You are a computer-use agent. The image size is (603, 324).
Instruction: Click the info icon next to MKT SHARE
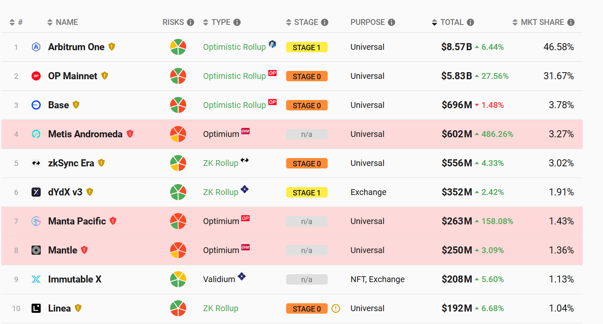[x=571, y=22]
